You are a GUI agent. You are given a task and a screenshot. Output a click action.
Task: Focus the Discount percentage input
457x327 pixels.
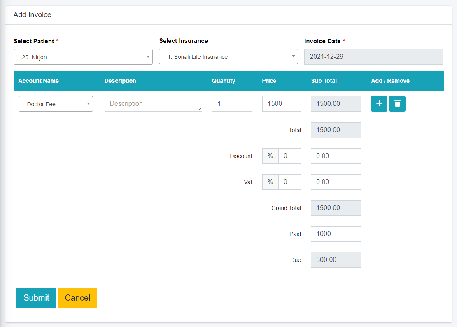289,156
